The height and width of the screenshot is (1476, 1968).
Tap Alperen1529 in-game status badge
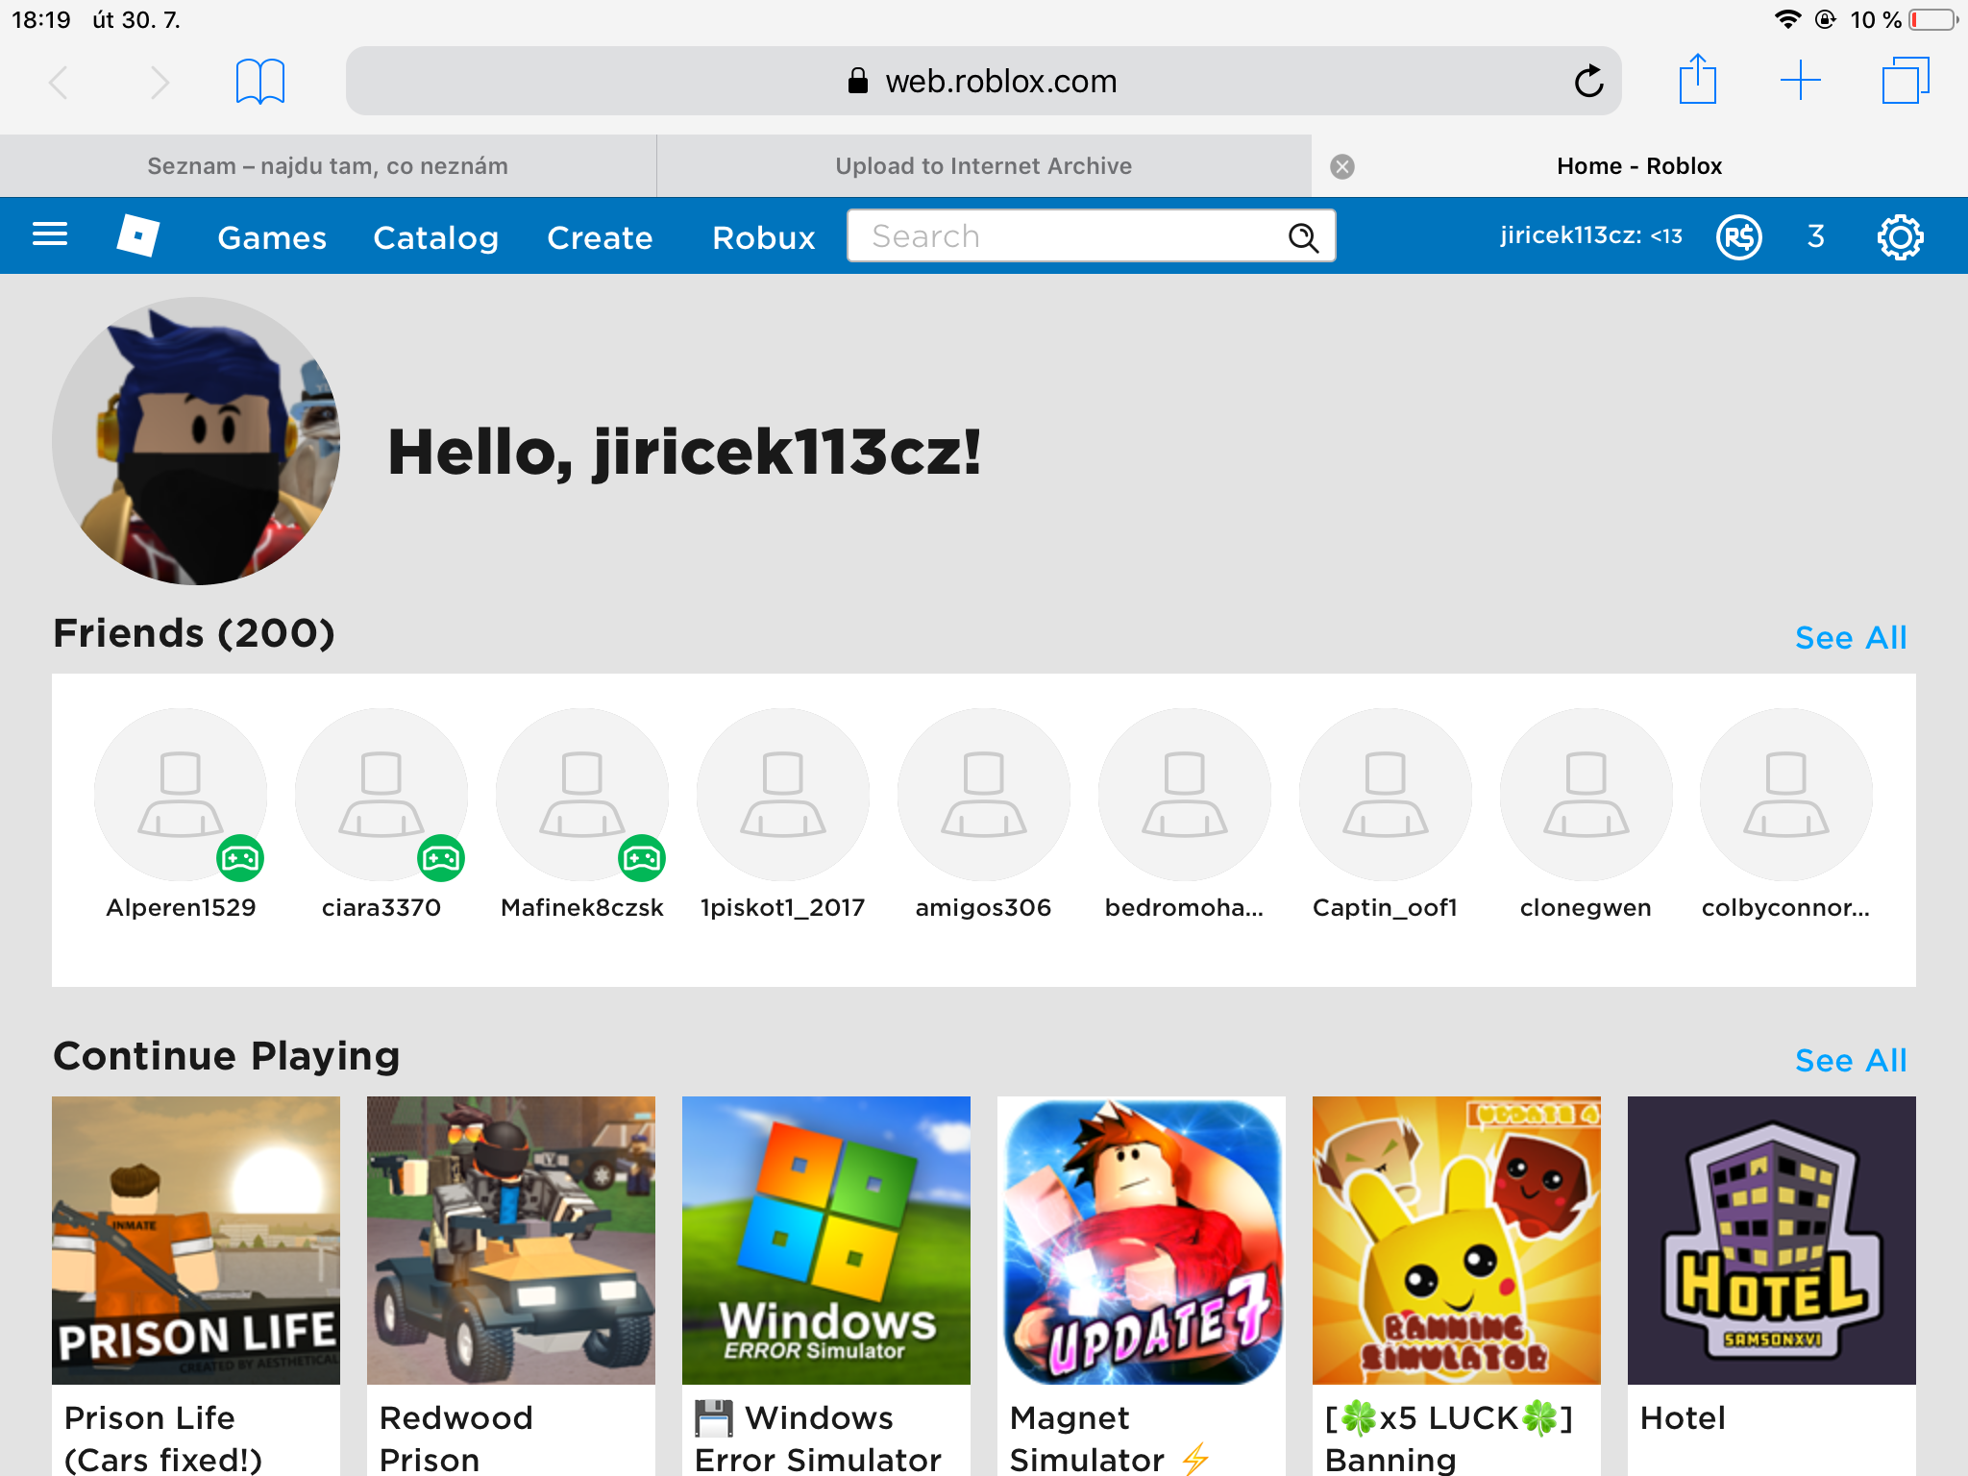point(240,858)
